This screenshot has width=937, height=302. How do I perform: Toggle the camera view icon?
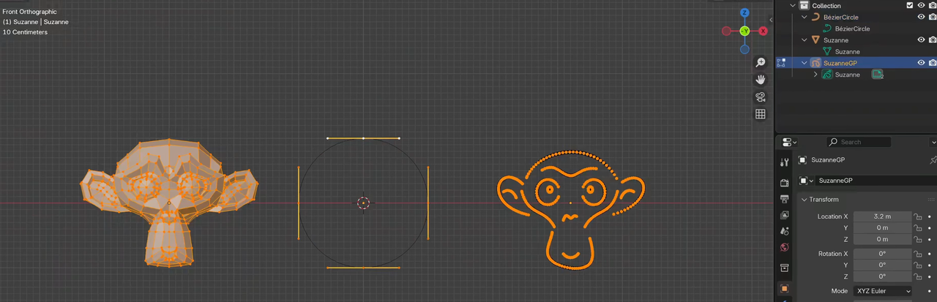(x=761, y=97)
